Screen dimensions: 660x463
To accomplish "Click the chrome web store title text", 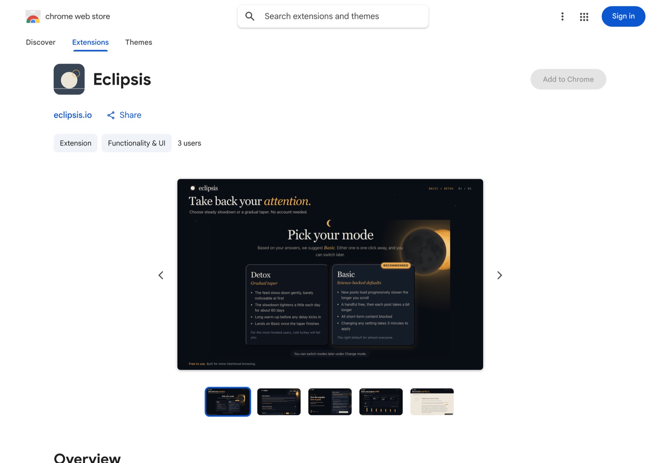I will click(x=78, y=16).
